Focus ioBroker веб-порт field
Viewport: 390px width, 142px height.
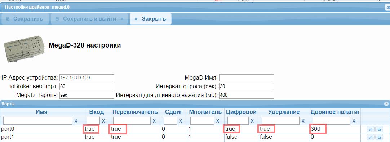[x=87, y=86]
